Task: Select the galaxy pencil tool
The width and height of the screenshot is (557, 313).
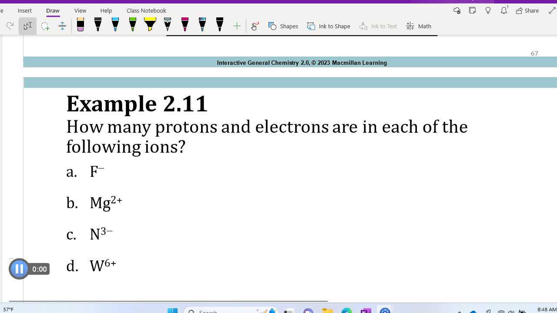Action: (x=168, y=25)
